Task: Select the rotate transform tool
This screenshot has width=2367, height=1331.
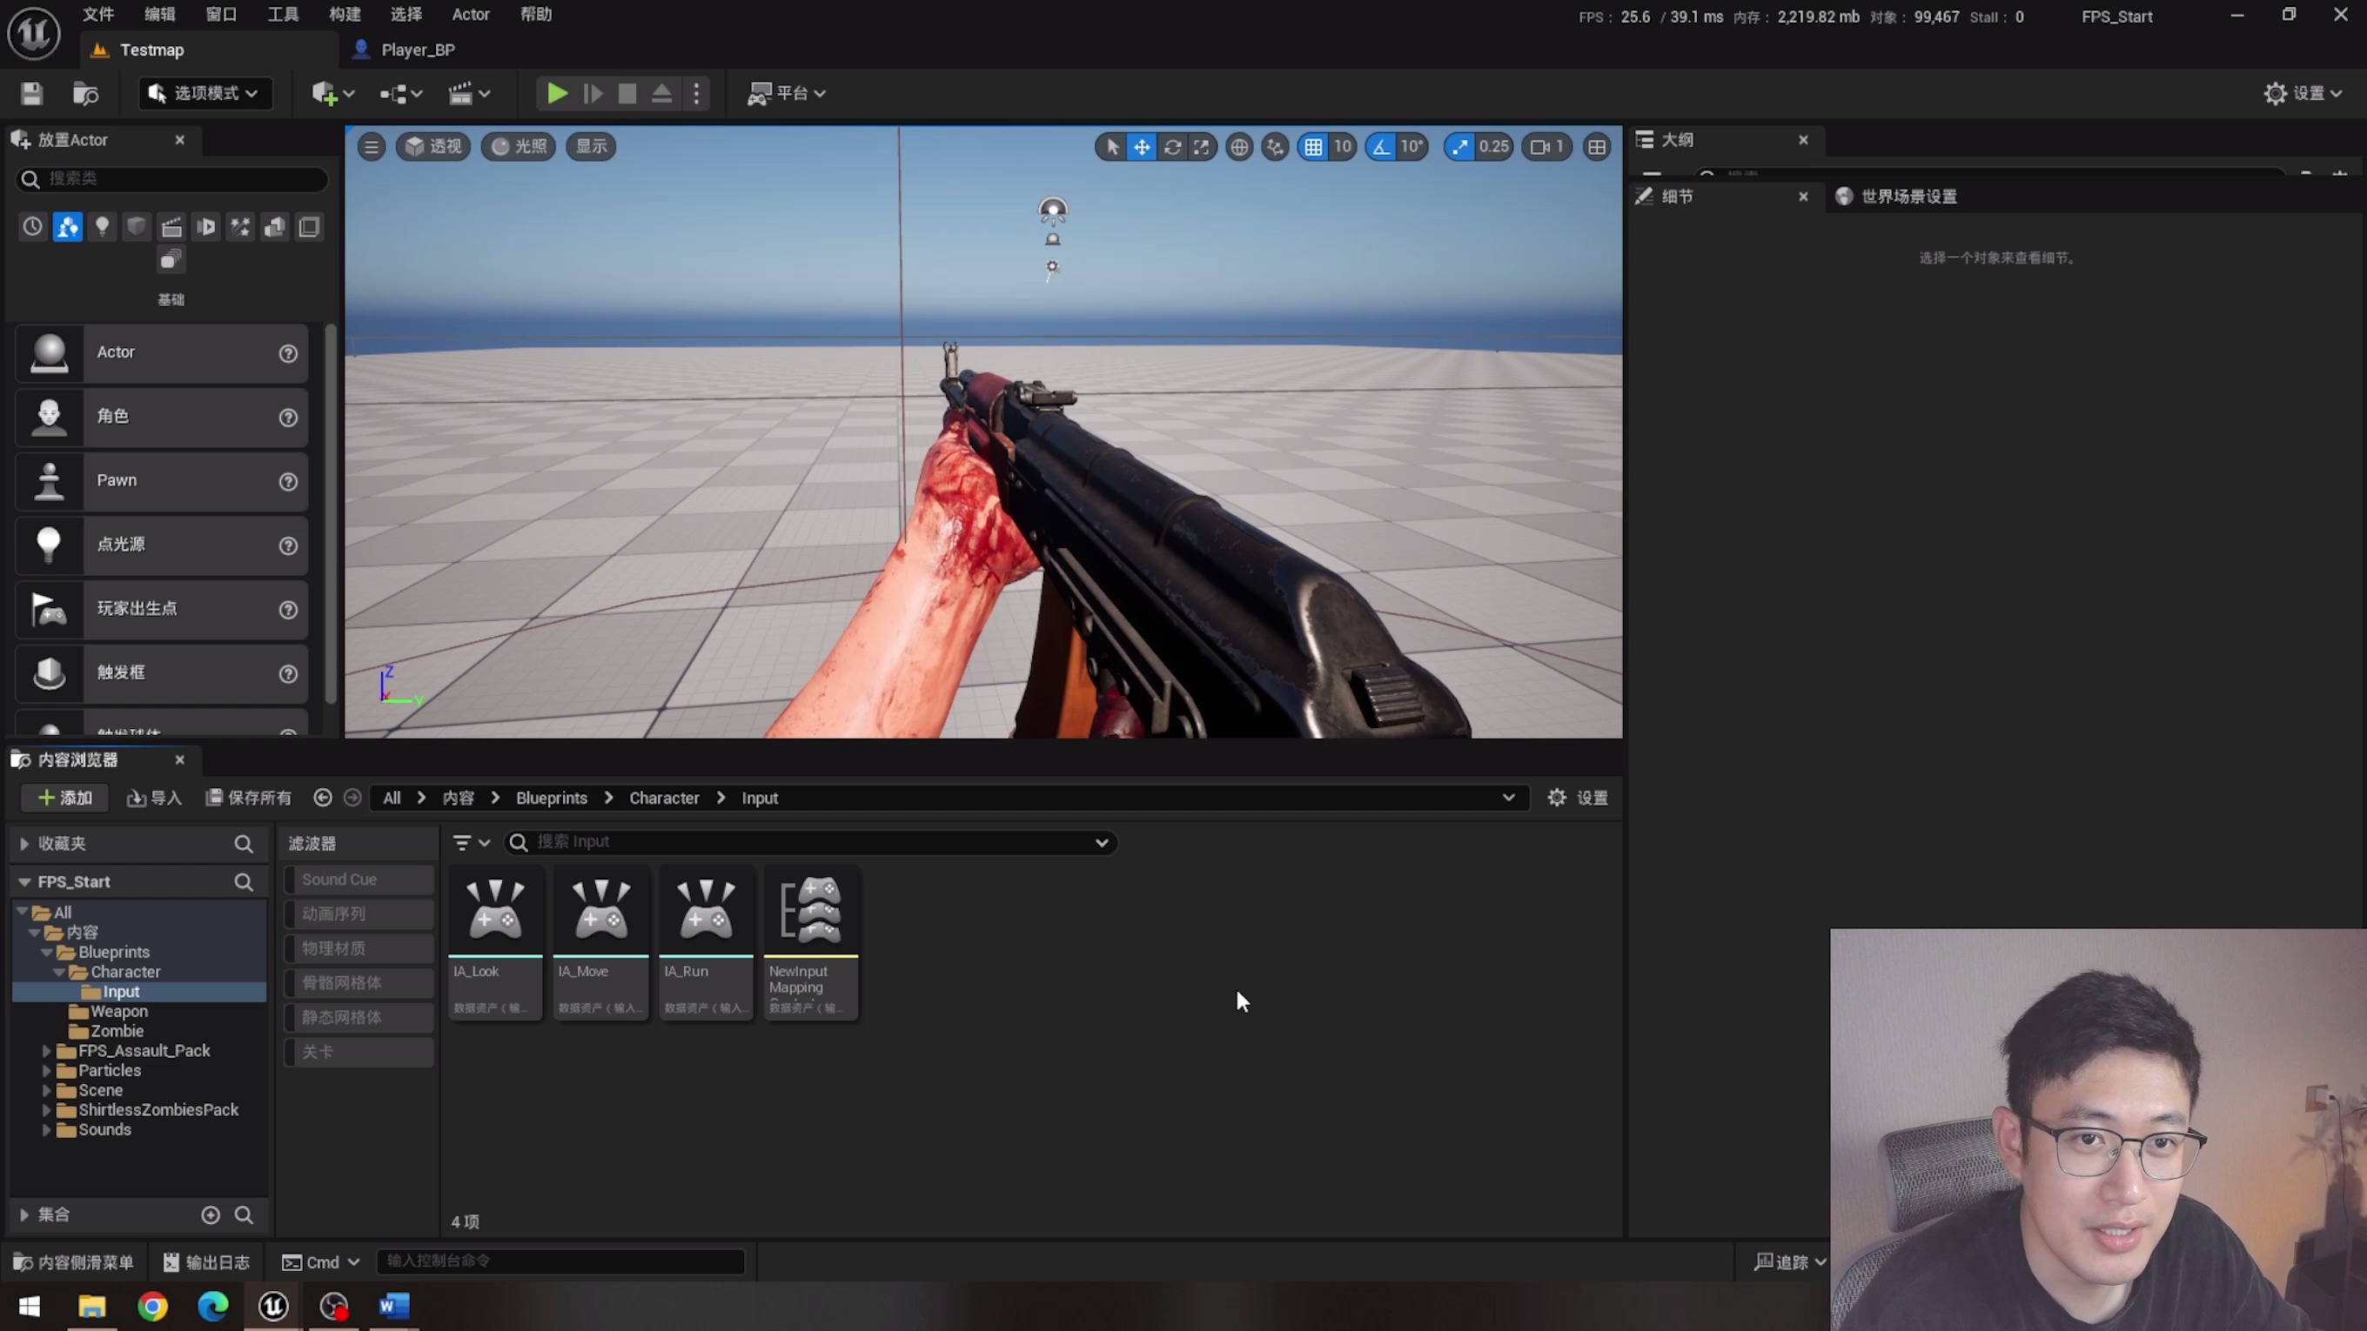Action: (x=1171, y=147)
